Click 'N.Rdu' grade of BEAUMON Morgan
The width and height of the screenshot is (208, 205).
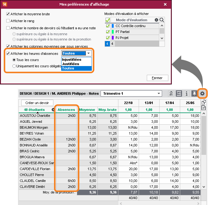[x=128, y=127]
